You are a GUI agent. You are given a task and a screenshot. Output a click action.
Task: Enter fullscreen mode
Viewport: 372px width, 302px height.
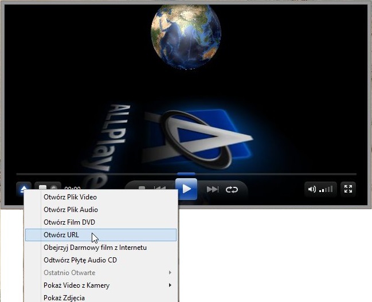[x=348, y=189]
